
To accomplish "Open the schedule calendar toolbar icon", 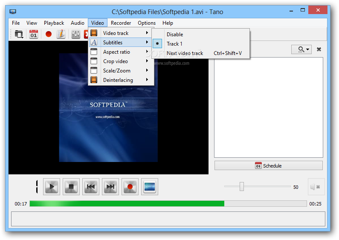I will pos(34,34).
